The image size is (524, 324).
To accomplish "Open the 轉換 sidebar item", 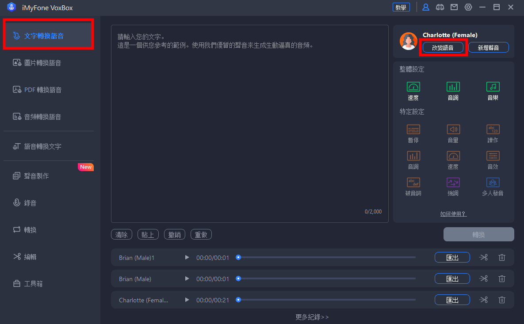I will tap(25, 230).
